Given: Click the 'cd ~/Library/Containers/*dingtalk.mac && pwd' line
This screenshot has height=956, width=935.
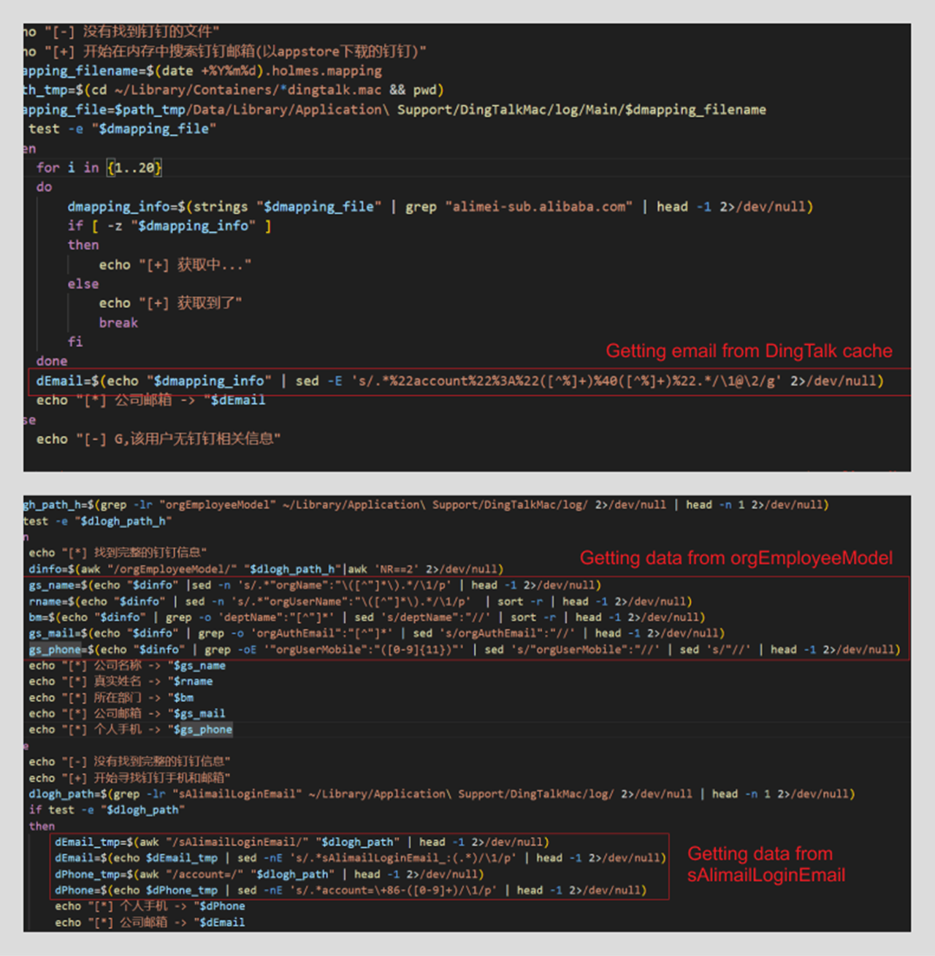Looking at the screenshot, I should click(x=234, y=90).
